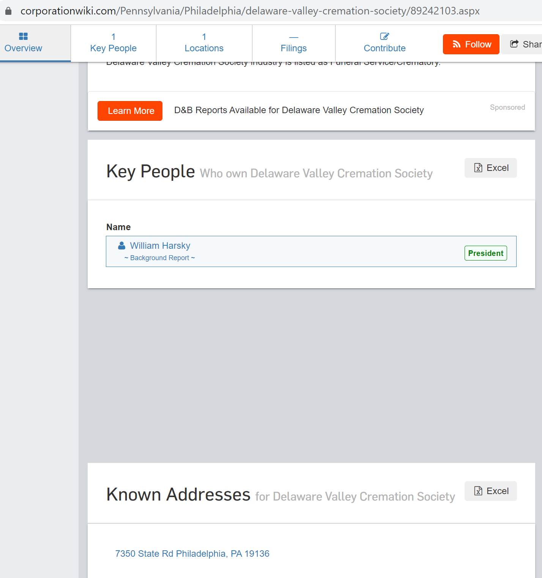This screenshot has height=578, width=542.
Task: Switch to the Key People tab
Action: tap(113, 43)
